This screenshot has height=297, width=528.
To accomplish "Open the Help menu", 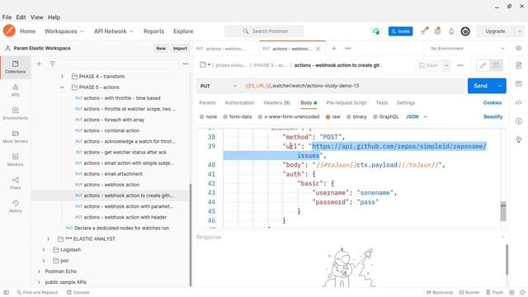I will coord(54,17).
